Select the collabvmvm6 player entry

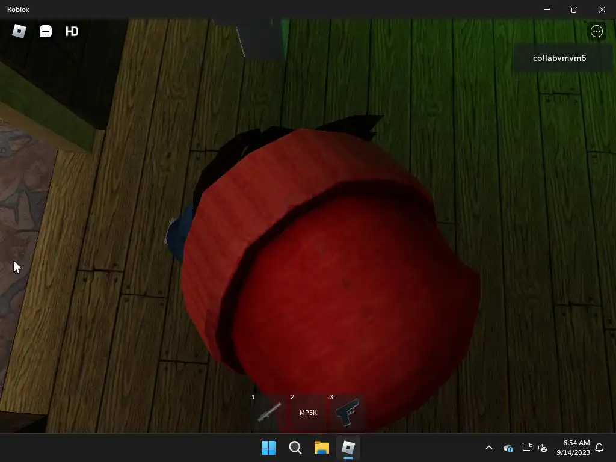[563, 58]
